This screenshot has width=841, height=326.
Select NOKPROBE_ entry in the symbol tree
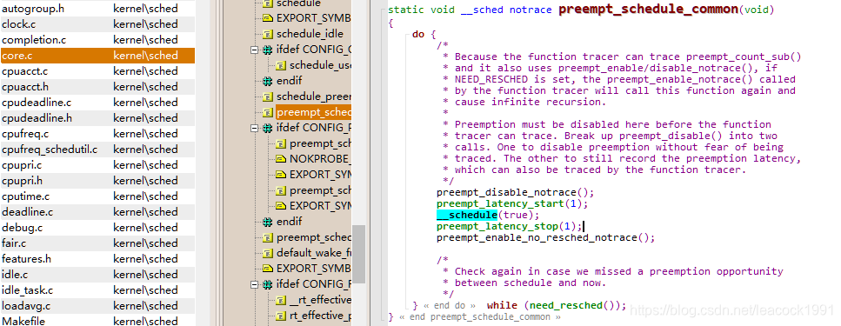pos(320,159)
